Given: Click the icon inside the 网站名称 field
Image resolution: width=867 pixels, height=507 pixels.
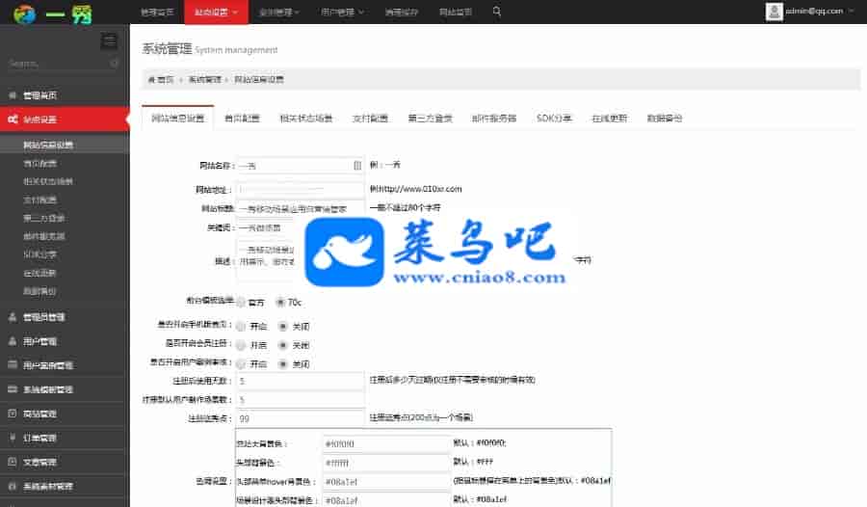Looking at the screenshot, I should click(357, 165).
